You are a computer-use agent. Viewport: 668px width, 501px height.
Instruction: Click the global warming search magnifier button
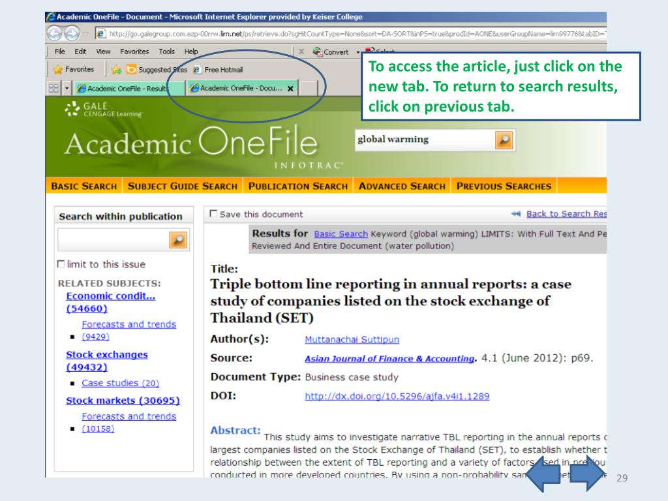504,140
